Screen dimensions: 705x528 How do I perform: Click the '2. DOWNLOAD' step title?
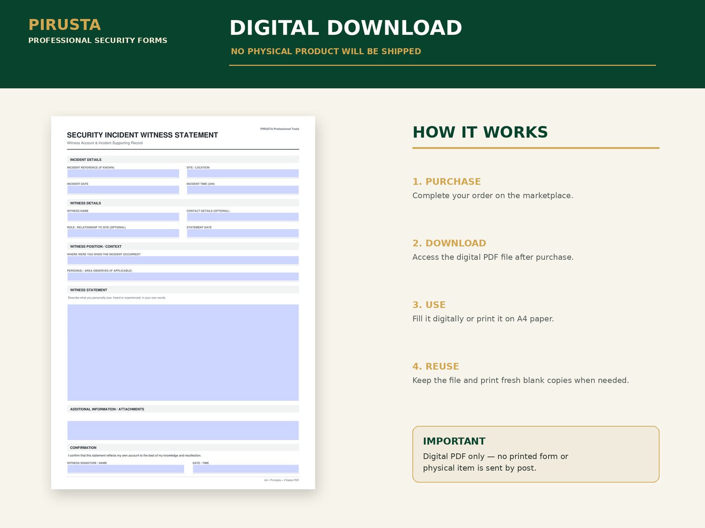point(449,243)
